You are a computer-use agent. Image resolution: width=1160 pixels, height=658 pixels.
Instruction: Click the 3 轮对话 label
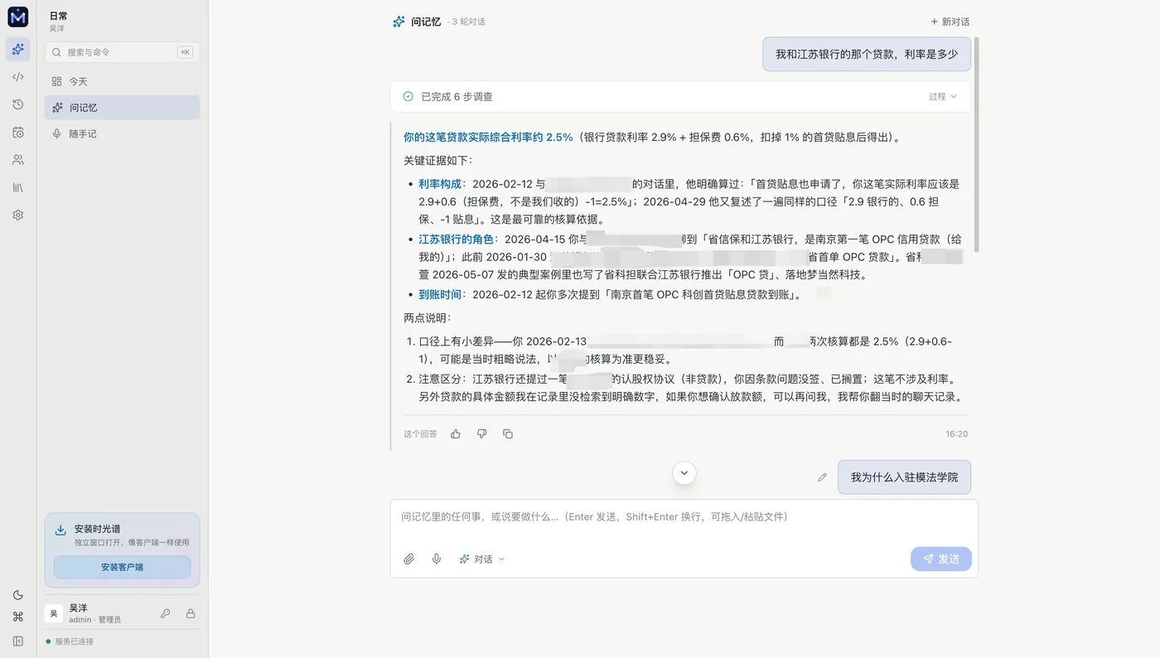point(469,22)
